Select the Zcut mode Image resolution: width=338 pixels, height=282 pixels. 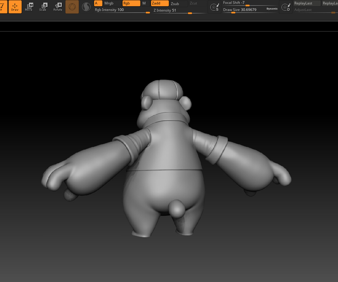point(197,3)
